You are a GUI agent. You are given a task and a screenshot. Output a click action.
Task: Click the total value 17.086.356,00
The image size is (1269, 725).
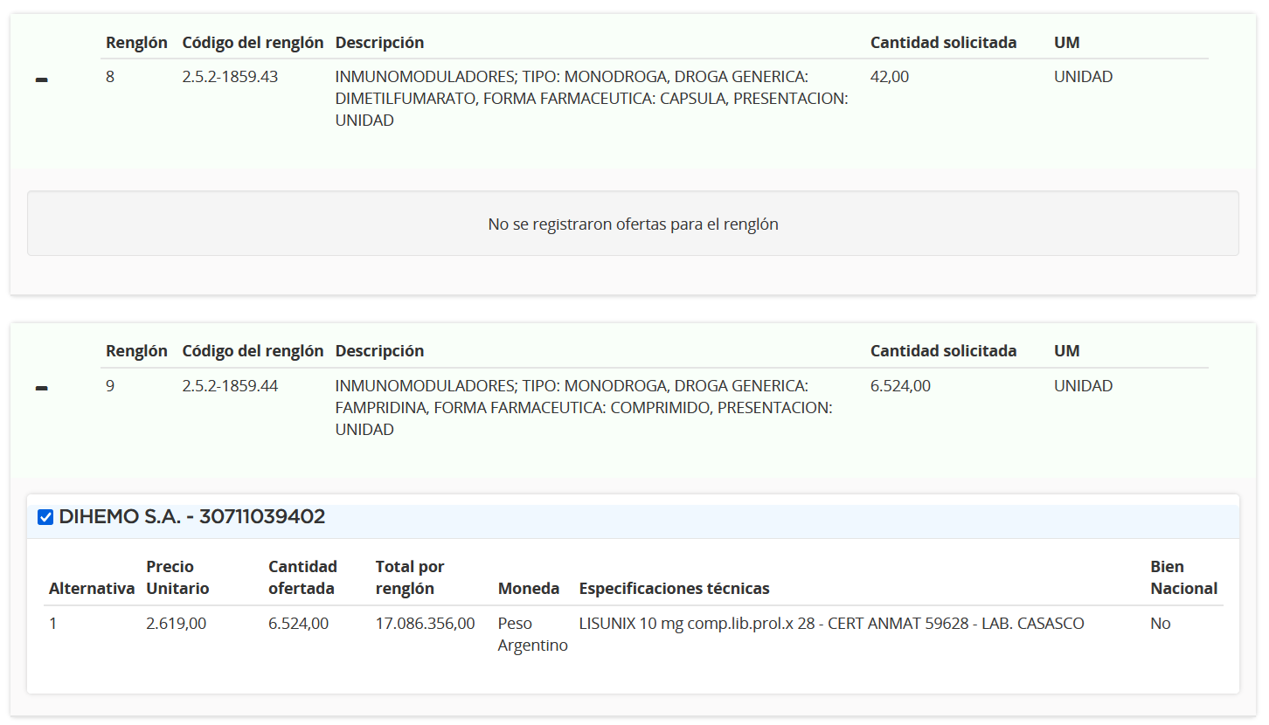(x=426, y=624)
